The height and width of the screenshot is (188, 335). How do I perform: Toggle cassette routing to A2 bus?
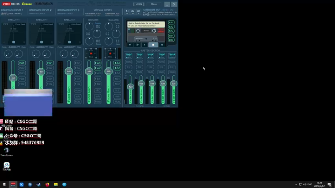pyautogui.click(x=171, y=27)
